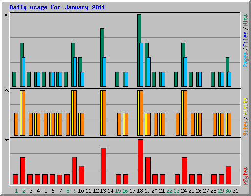Click the red KBytes bar for day 30
The image size is (251, 196).
coord(228,175)
